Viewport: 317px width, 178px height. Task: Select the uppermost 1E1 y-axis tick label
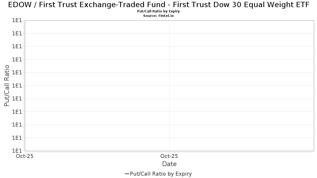pyautogui.click(x=17, y=20)
